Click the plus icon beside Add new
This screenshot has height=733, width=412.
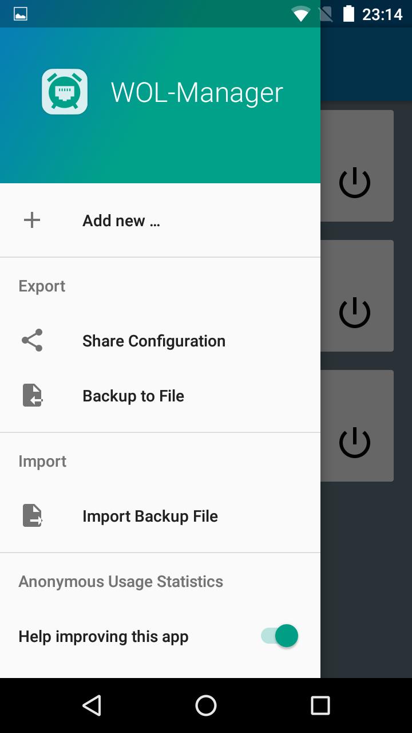tap(32, 220)
